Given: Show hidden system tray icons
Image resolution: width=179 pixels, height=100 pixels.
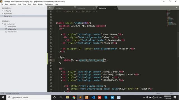Looking at the screenshot, I should [x=144, y=97].
